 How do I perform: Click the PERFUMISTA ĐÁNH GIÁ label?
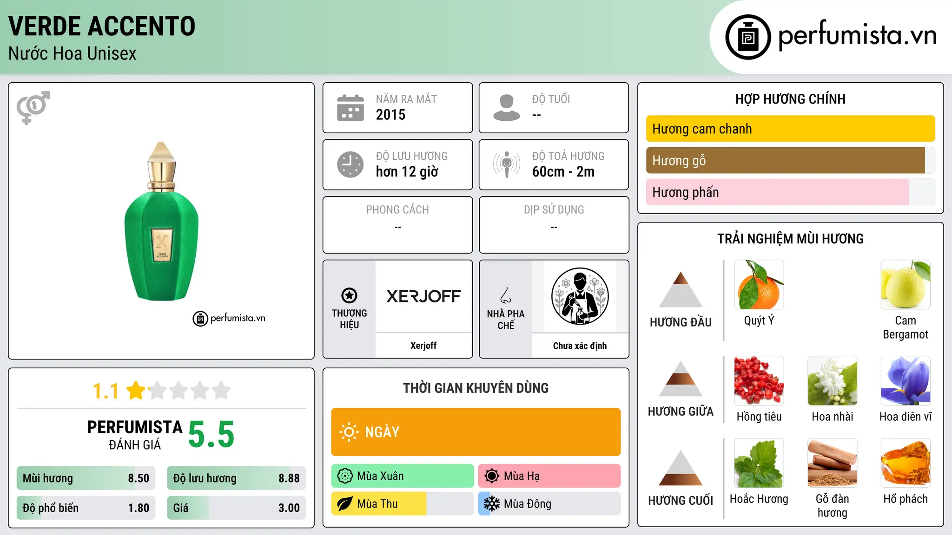(135, 435)
